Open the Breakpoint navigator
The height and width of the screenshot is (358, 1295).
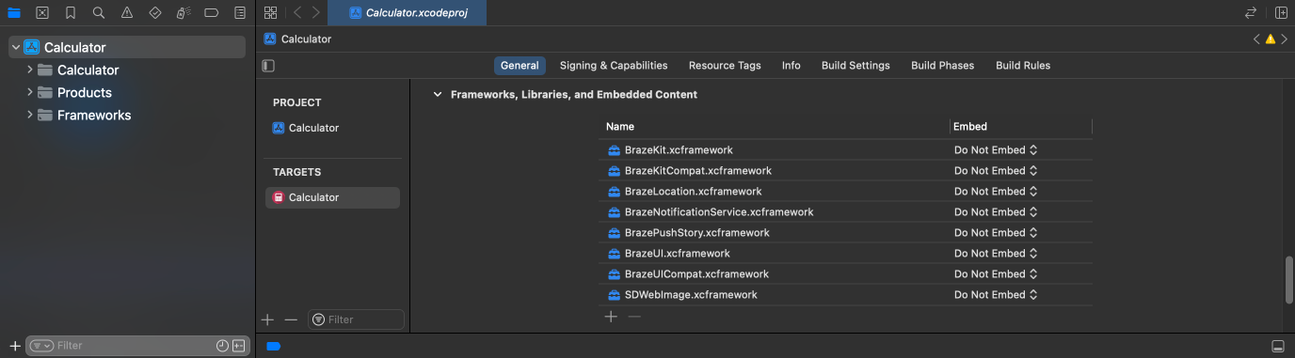pos(212,13)
